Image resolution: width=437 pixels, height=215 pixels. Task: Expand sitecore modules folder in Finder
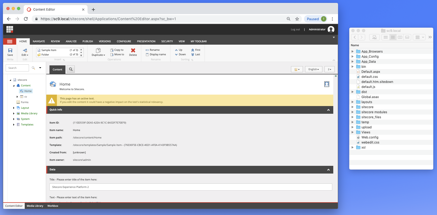tap(352, 112)
